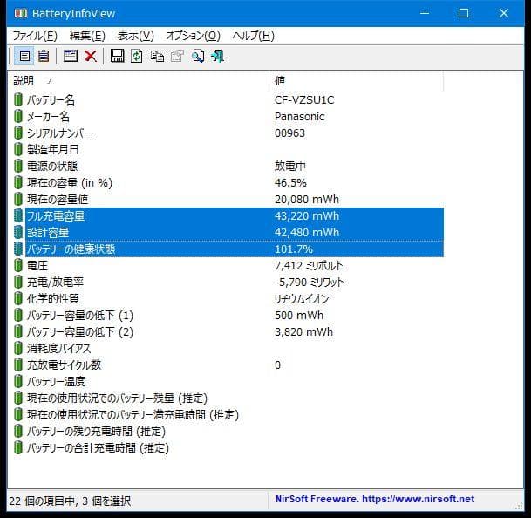Select the バッテリー容量の低下 (2) row
531x518 pixels.
[x=228, y=332]
